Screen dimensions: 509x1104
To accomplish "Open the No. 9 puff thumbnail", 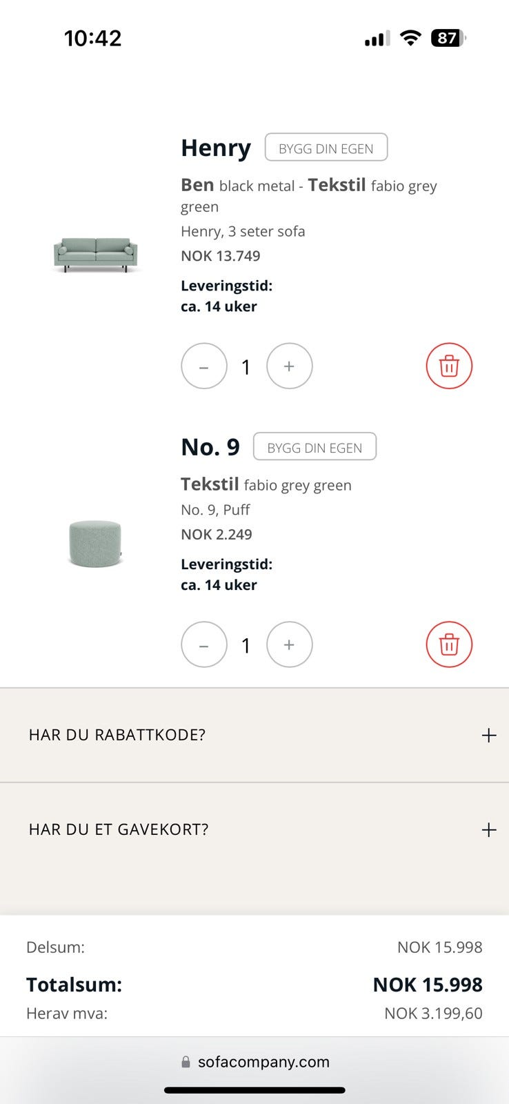I will [x=95, y=543].
